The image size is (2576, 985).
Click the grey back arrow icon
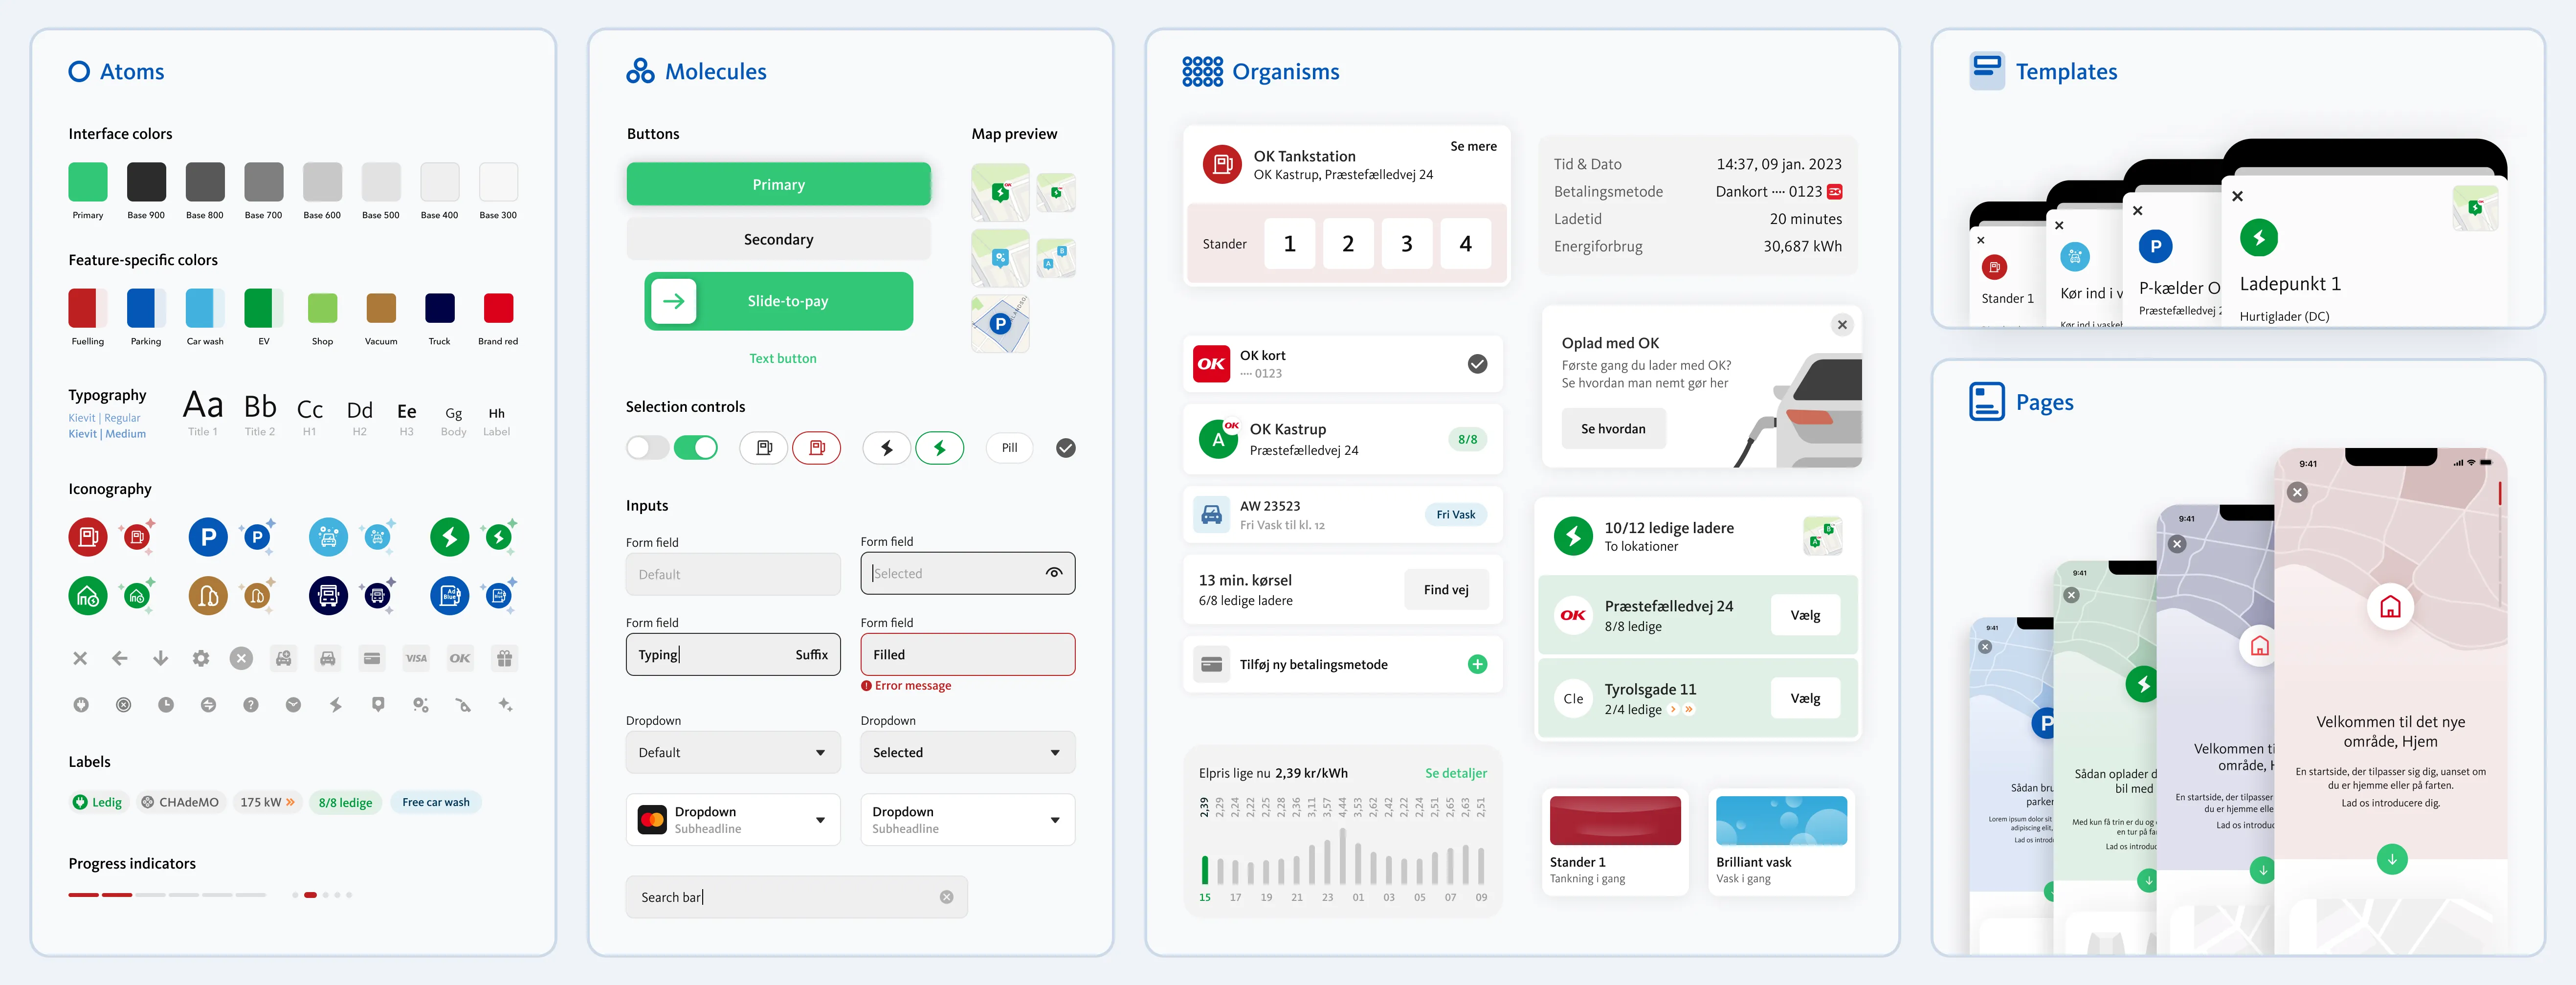[120, 658]
